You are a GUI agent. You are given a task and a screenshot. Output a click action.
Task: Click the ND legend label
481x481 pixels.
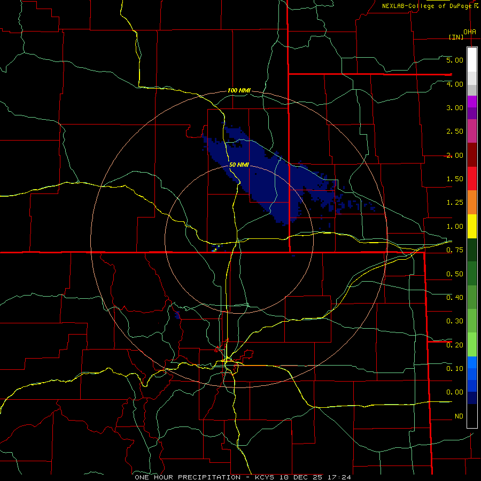tap(459, 416)
